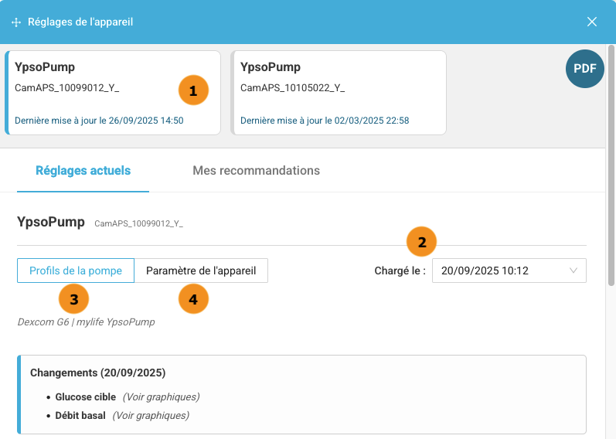Select the YpsoPump CamAPS_10099012_Y_ device card
The height and width of the screenshot is (439, 616).
click(113, 93)
